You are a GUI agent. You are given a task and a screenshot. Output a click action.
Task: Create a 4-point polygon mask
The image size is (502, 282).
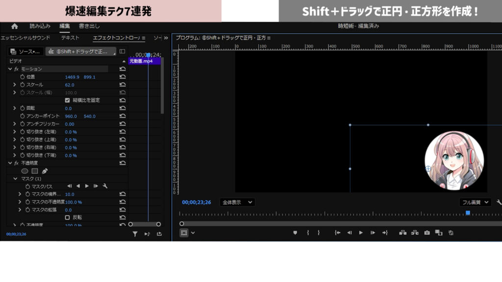(x=35, y=171)
